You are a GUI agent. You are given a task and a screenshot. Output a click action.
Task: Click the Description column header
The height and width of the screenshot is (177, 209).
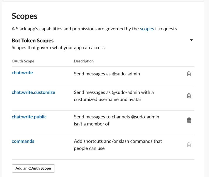(x=84, y=61)
